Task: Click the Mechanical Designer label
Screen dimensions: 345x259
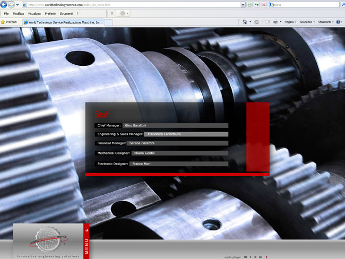Action: [114, 153]
